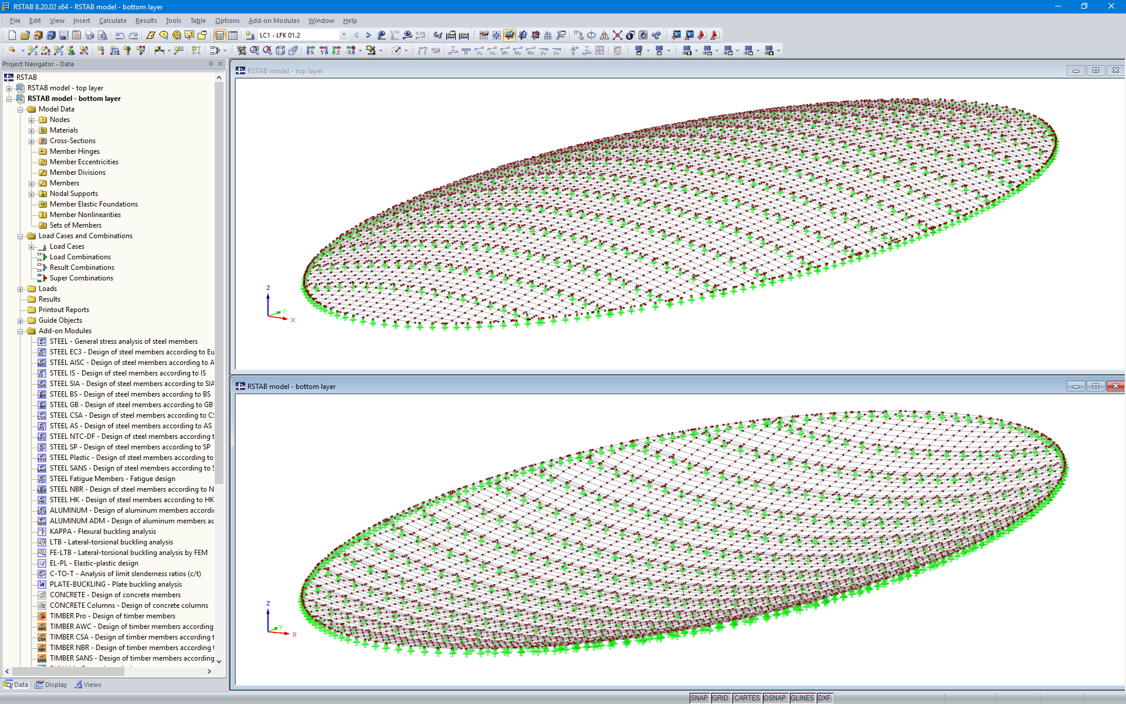Pin the Project Navigator with auto-hide button
This screenshot has width=1126, height=704.
click(211, 64)
